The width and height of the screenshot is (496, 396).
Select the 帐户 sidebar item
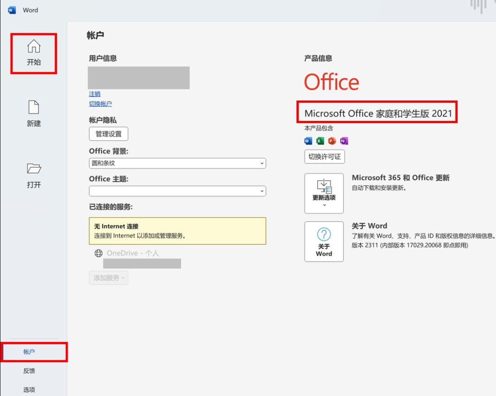click(x=29, y=352)
